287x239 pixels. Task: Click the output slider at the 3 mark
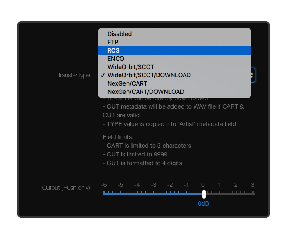(x=253, y=193)
